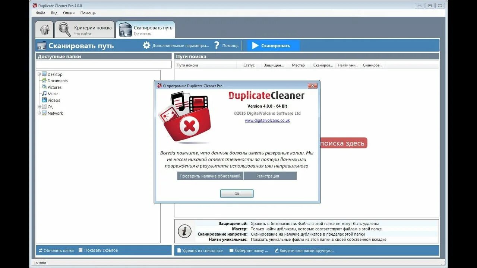
Task: Click the magnifier icon on search criteria tab
Action: tap(65, 30)
